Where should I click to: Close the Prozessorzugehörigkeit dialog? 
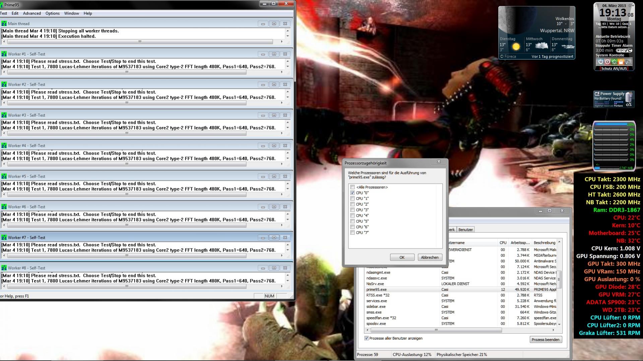pyautogui.click(x=439, y=162)
